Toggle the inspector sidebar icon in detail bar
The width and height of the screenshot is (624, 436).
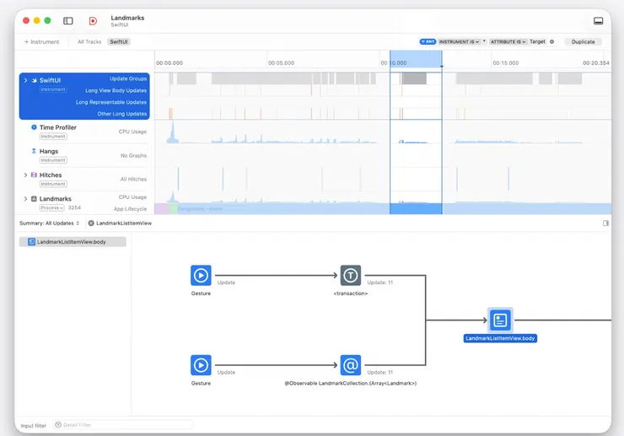tap(605, 223)
